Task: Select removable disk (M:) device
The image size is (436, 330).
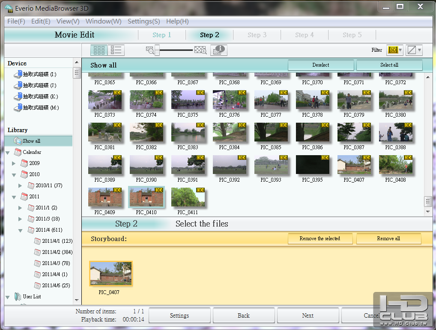Action: 40,108
